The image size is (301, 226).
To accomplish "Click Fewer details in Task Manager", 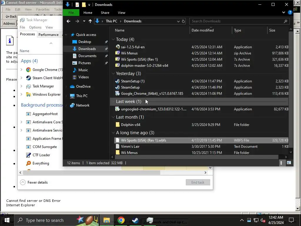I will 34,182.
